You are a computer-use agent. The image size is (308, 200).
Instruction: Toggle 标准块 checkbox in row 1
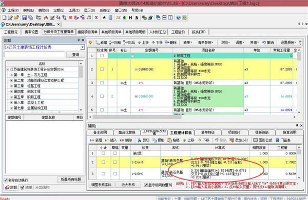pyautogui.click(x=102, y=56)
